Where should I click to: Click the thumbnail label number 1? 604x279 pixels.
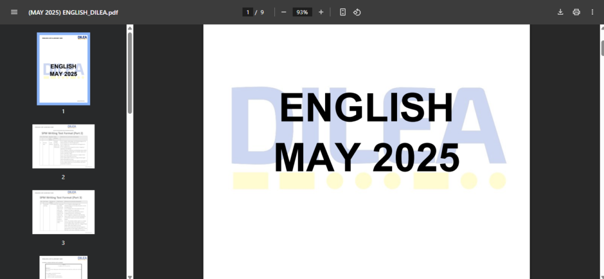pos(63,111)
